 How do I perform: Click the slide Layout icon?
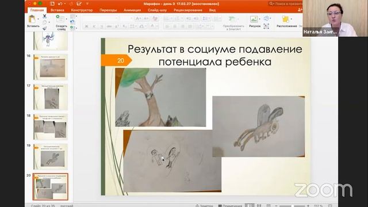click(72, 16)
